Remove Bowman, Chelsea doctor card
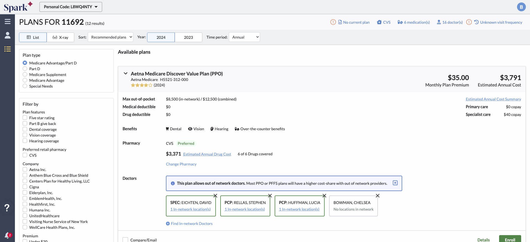Viewport: 530px width, 242px height. point(378,196)
